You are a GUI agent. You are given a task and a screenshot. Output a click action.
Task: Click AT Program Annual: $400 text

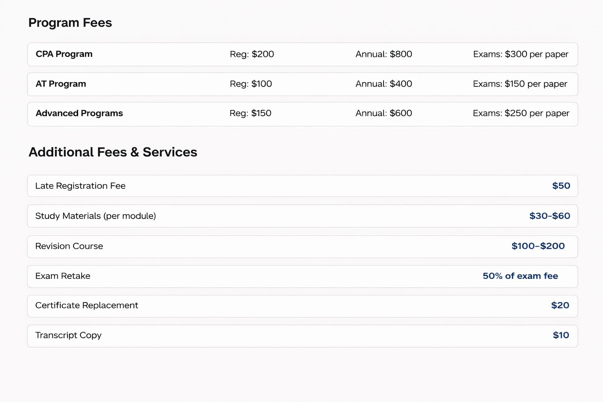coord(384,84)
